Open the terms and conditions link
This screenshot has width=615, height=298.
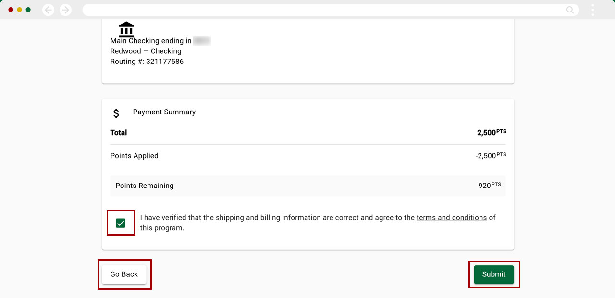[x=451, y=218]
